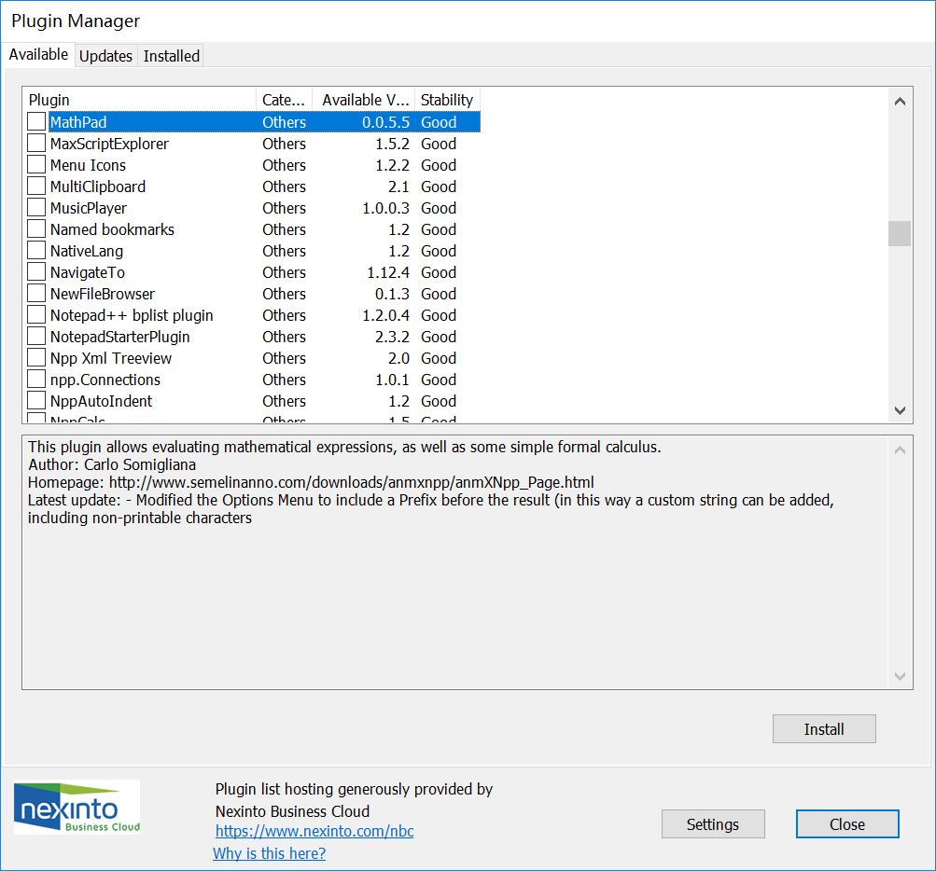The image size is (936, 871).
Task: Check the MultiClipboard checkbox
Action: 35,187
